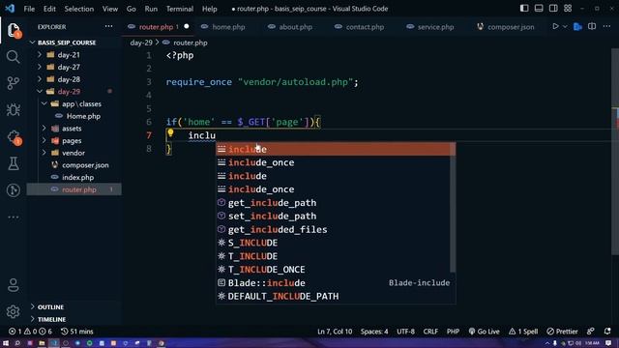Screen dimensions: 619x348
Task: Customize layout button in title bar
Action: pyautogui.click(x=568, y=9)
